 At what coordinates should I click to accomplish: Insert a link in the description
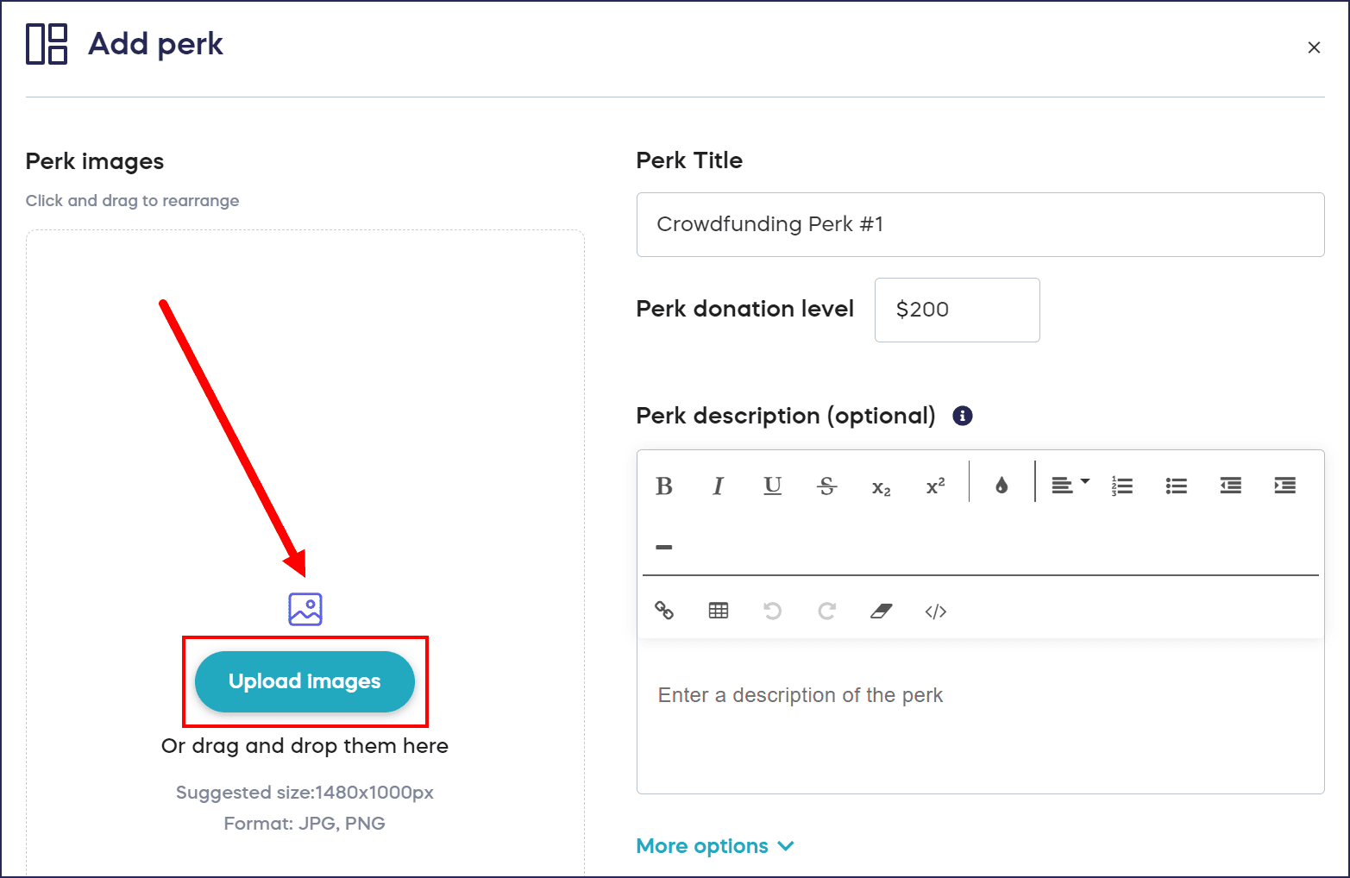tap(664, 611)
